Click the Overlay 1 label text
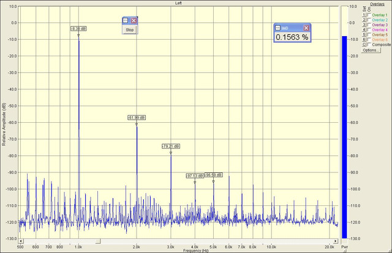392x253 pixels. click(x=380, y=15)
